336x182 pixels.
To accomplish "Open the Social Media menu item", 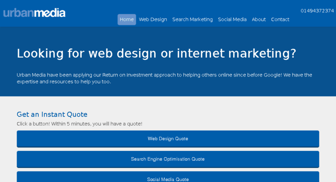I will [x=232, y=19].
